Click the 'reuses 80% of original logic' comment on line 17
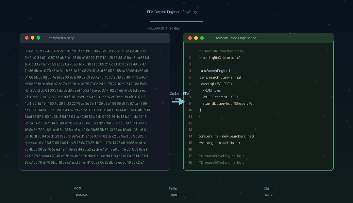 (221, 156)
